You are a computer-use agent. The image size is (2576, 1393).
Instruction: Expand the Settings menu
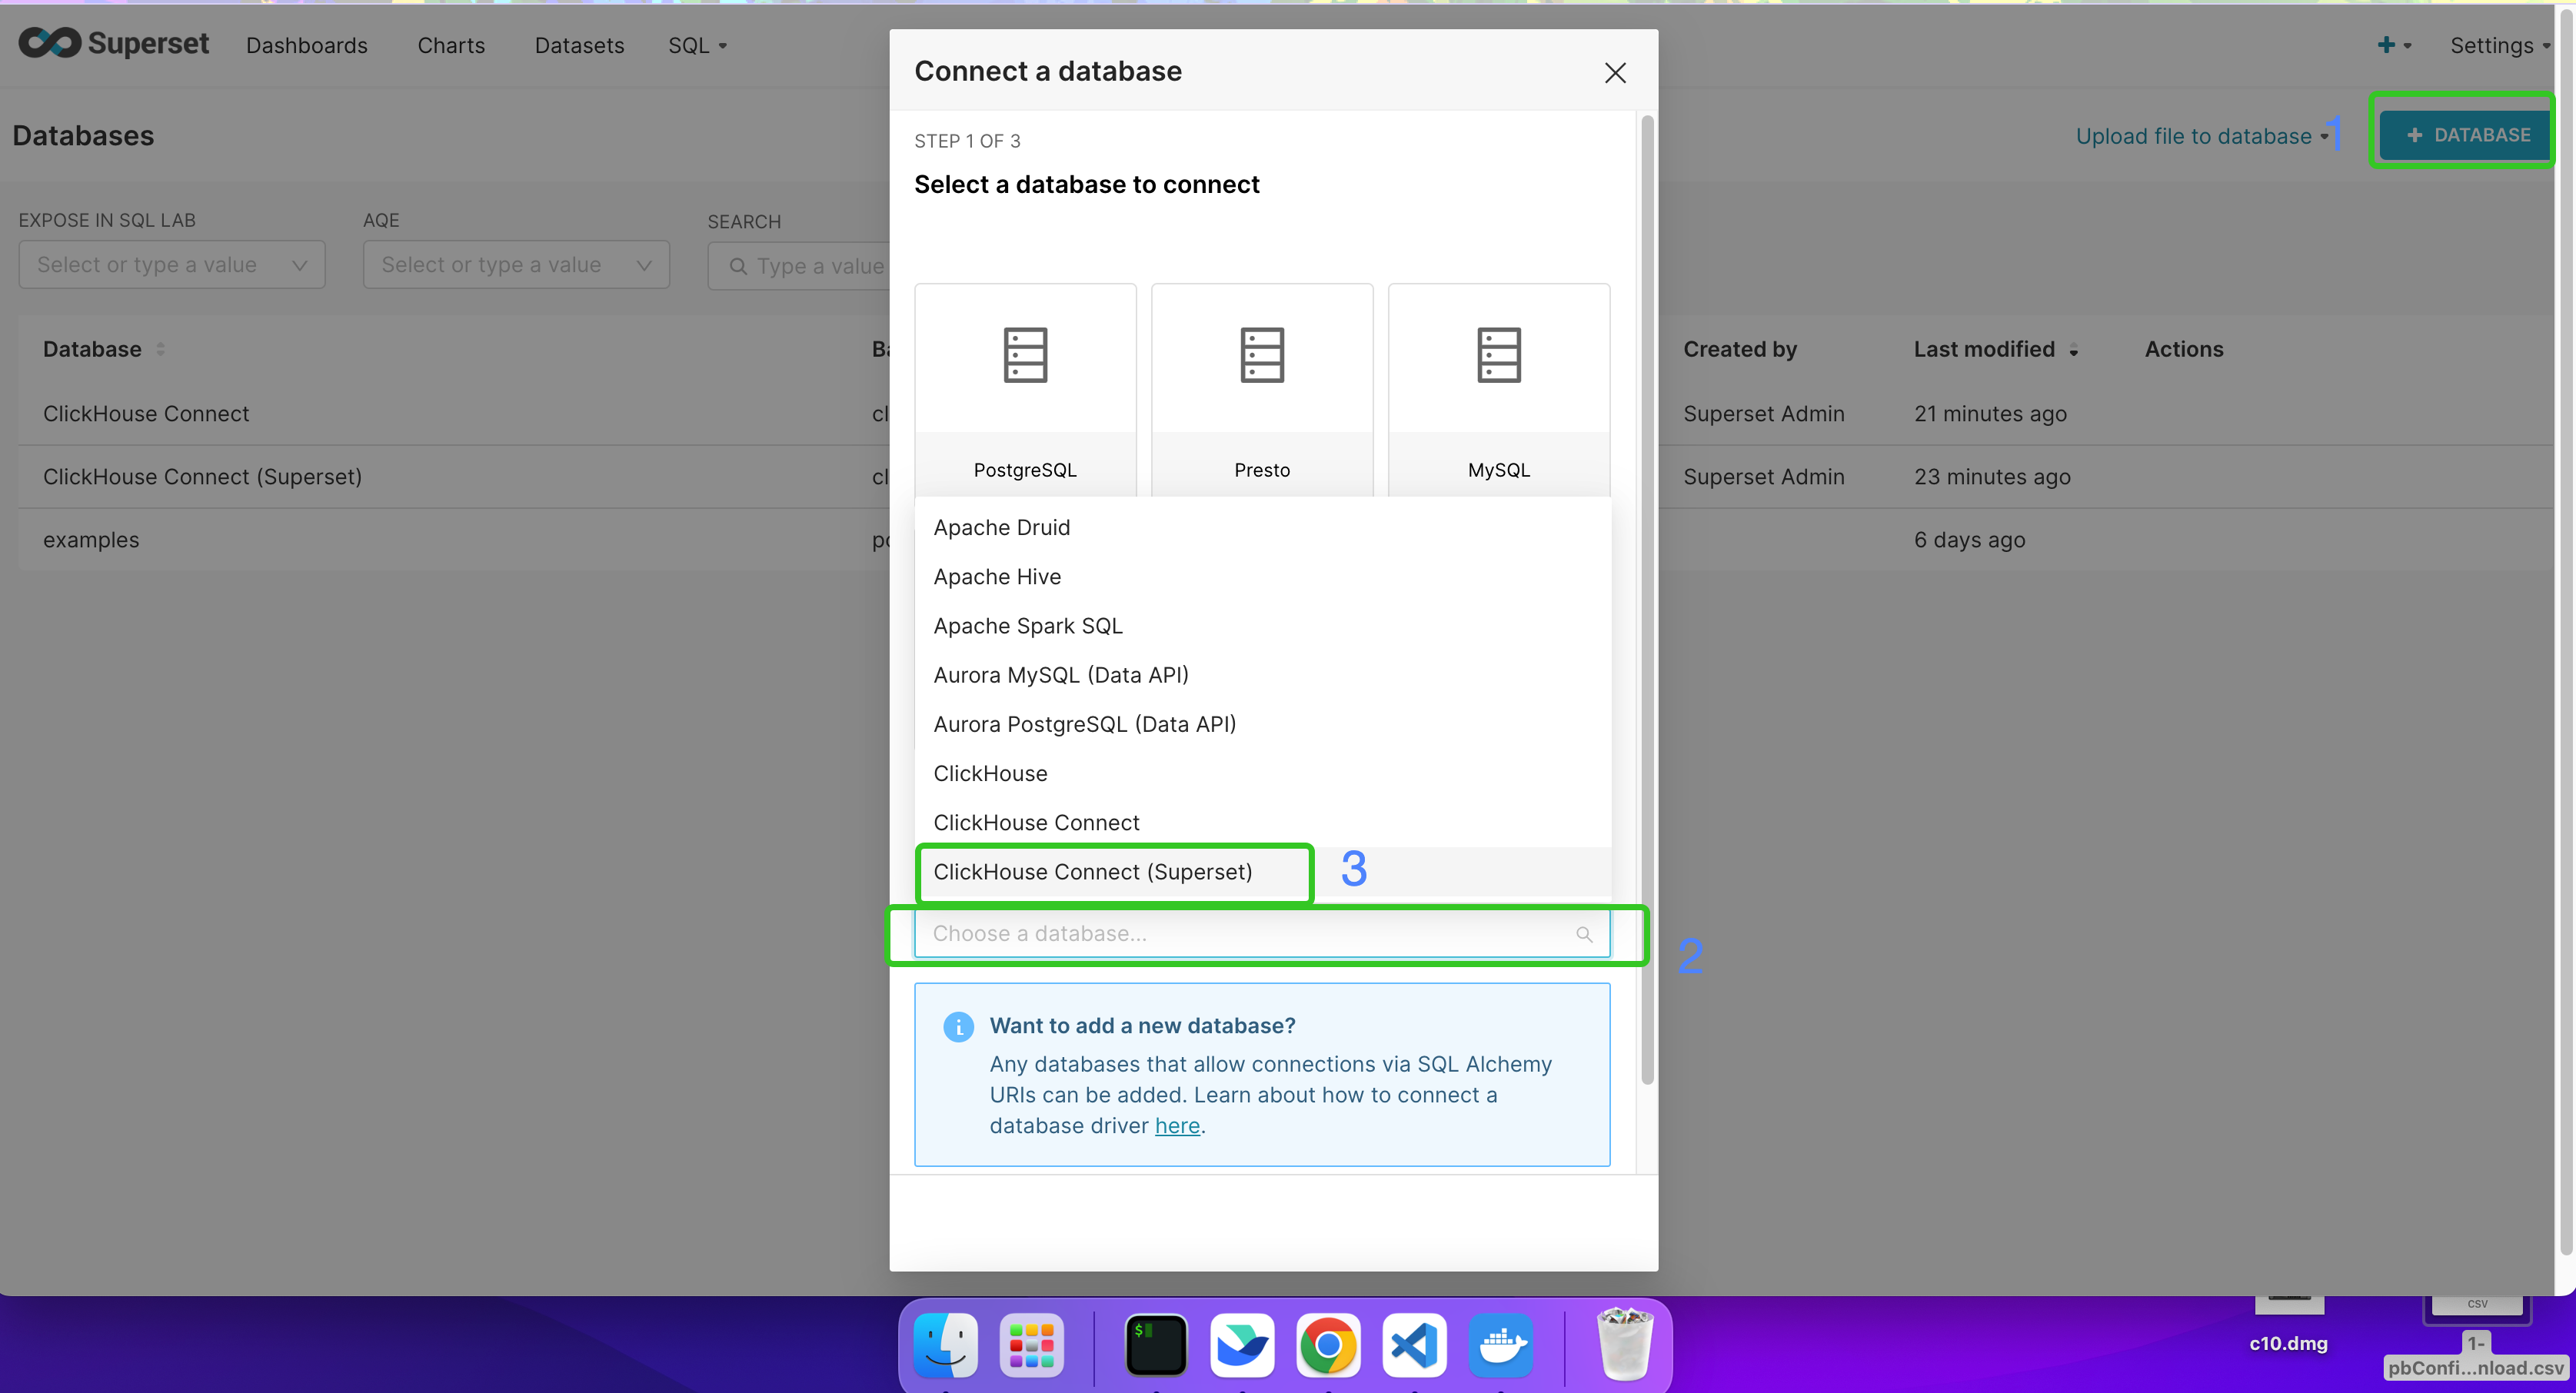coord(2500,45)
